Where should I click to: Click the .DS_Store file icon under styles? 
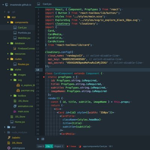15,101
